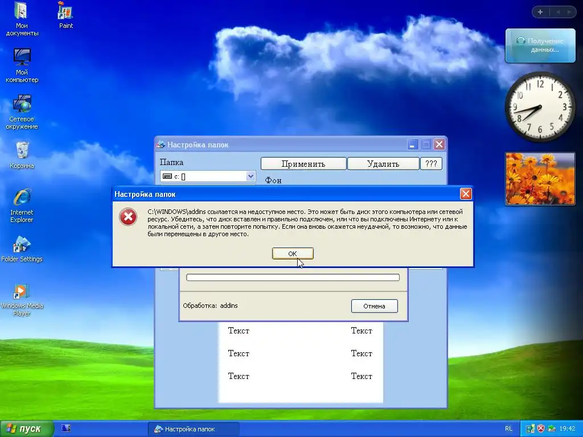Click the RL language indicator
This screenshot has height=437, width=583.
[x=508, y=429]
